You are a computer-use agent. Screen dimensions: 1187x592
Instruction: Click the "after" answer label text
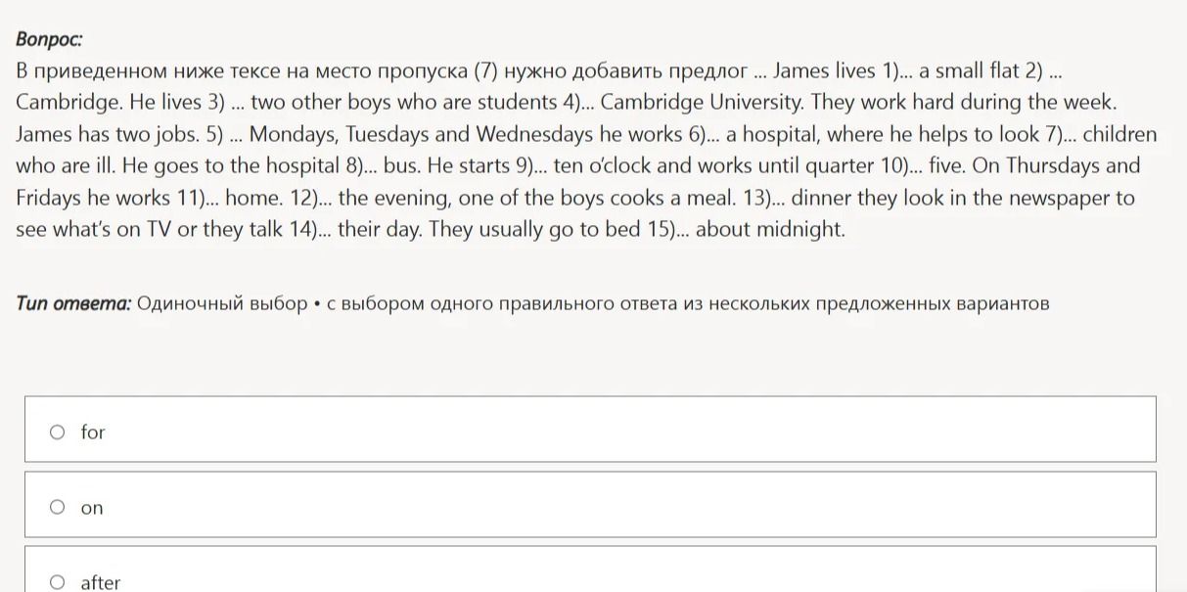(101, 582)
